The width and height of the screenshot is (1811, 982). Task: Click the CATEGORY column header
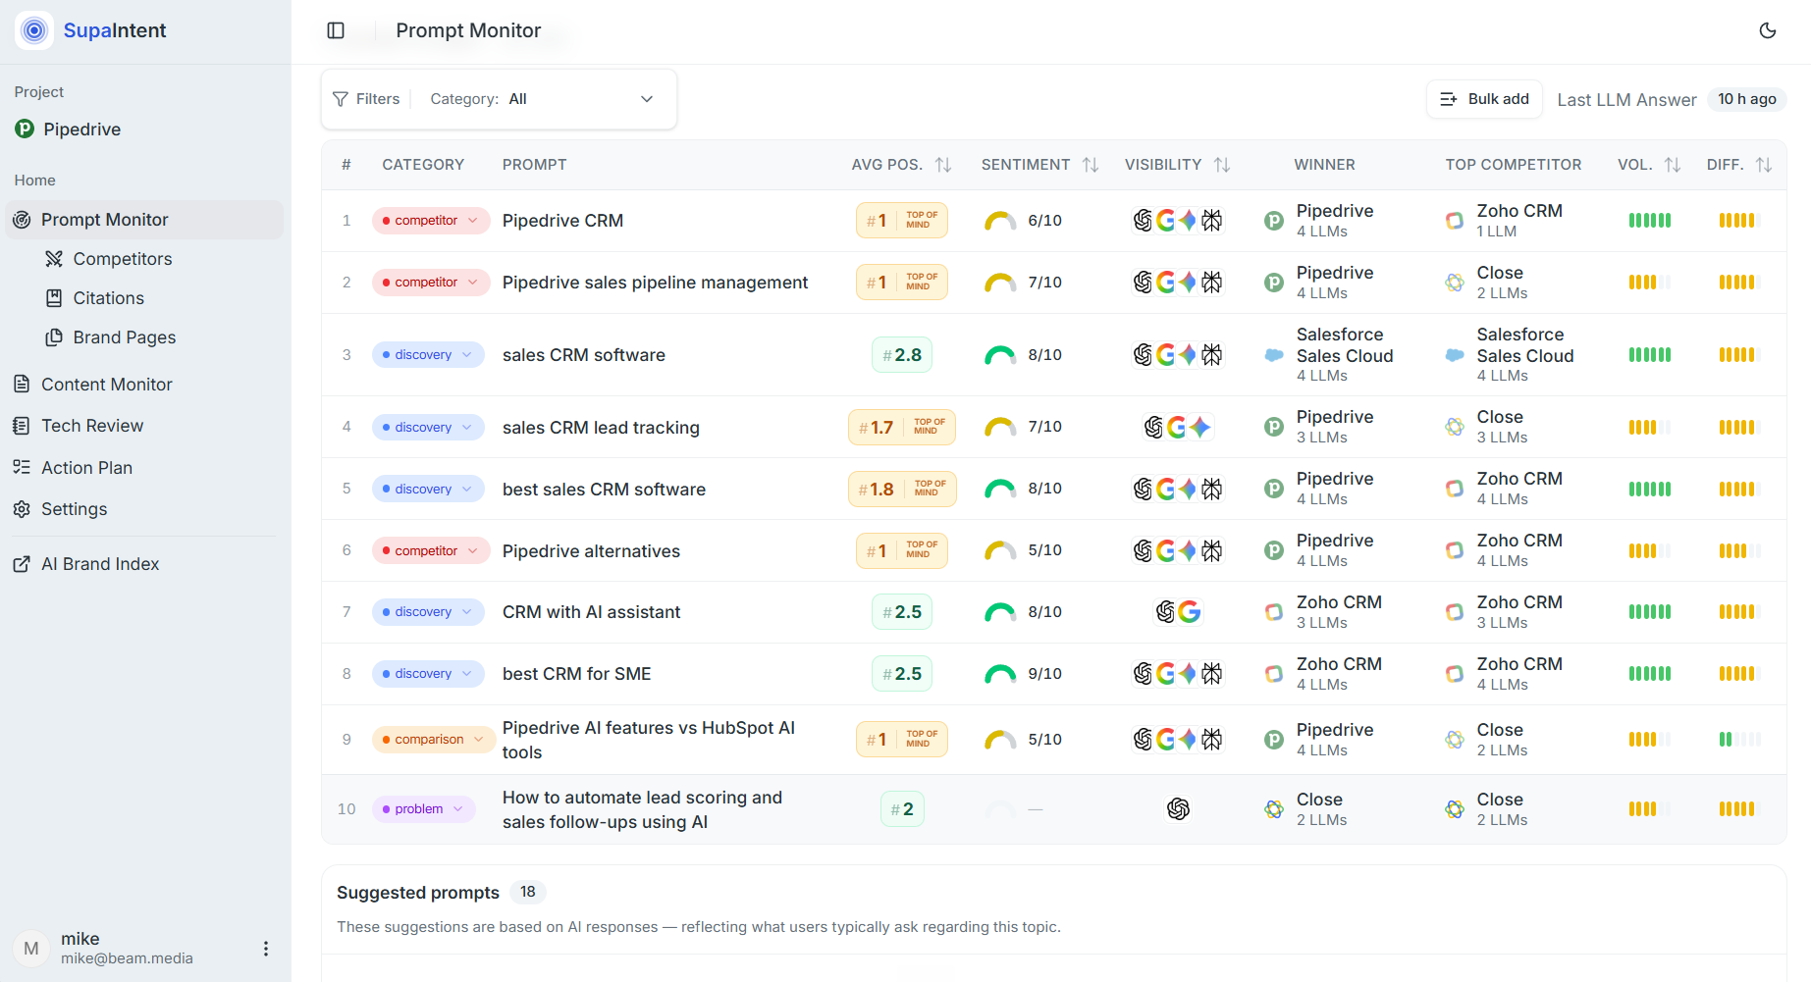click(423, 165)
